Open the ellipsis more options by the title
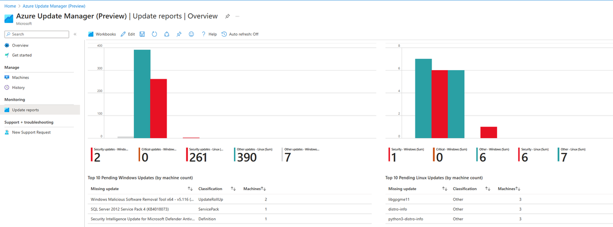Viewport: 613px width, 227px height. pyautogui.click(x=238, y=16)
